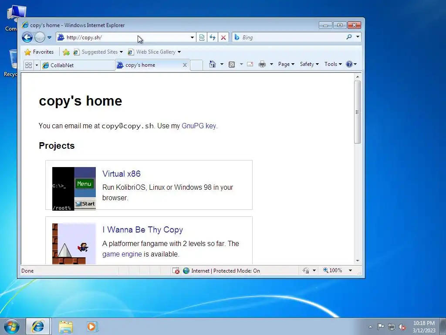Open I Wanna Be Thy Copy link
Image resolution: width=446 pixels, height=335 pixels.
[x=142, y=229]
